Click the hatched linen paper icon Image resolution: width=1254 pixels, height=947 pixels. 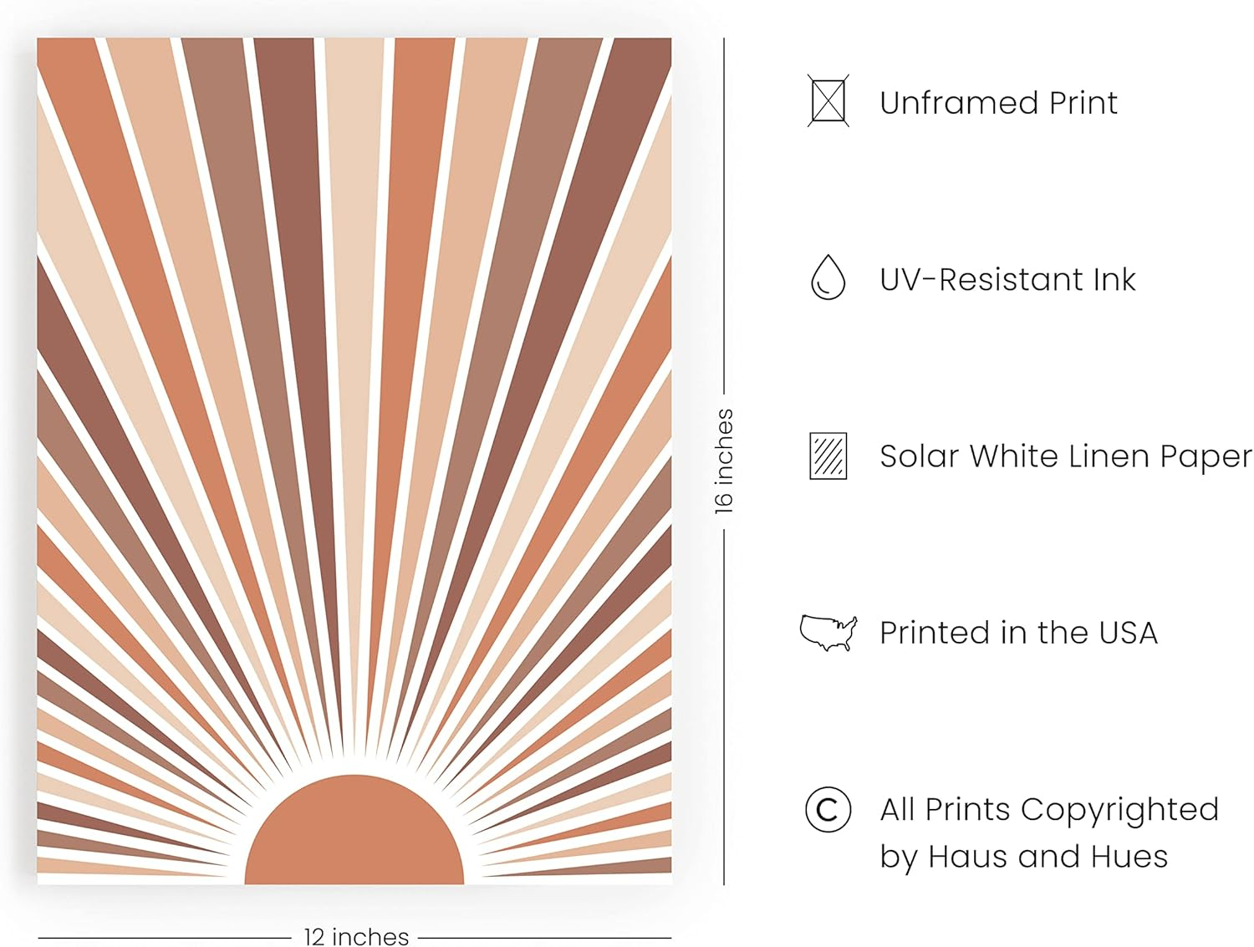tap(828, 456)
